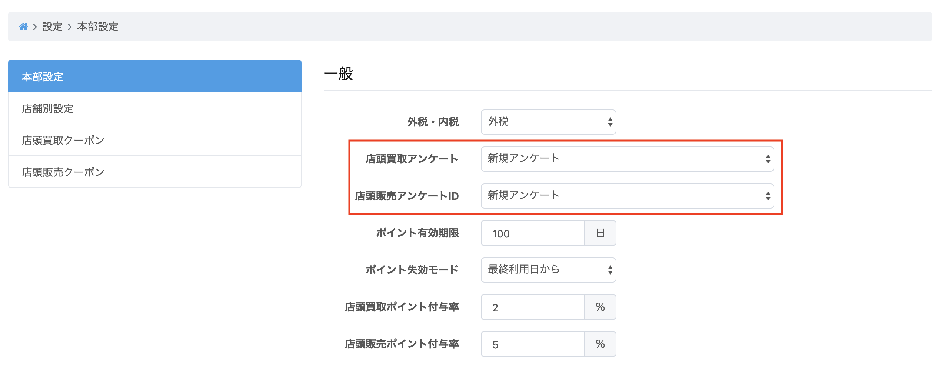Click the 日 unit addon after 100

(600, 233)
